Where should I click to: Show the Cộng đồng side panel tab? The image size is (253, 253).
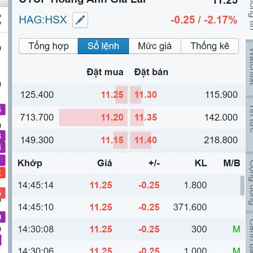[x=250, y=176]
